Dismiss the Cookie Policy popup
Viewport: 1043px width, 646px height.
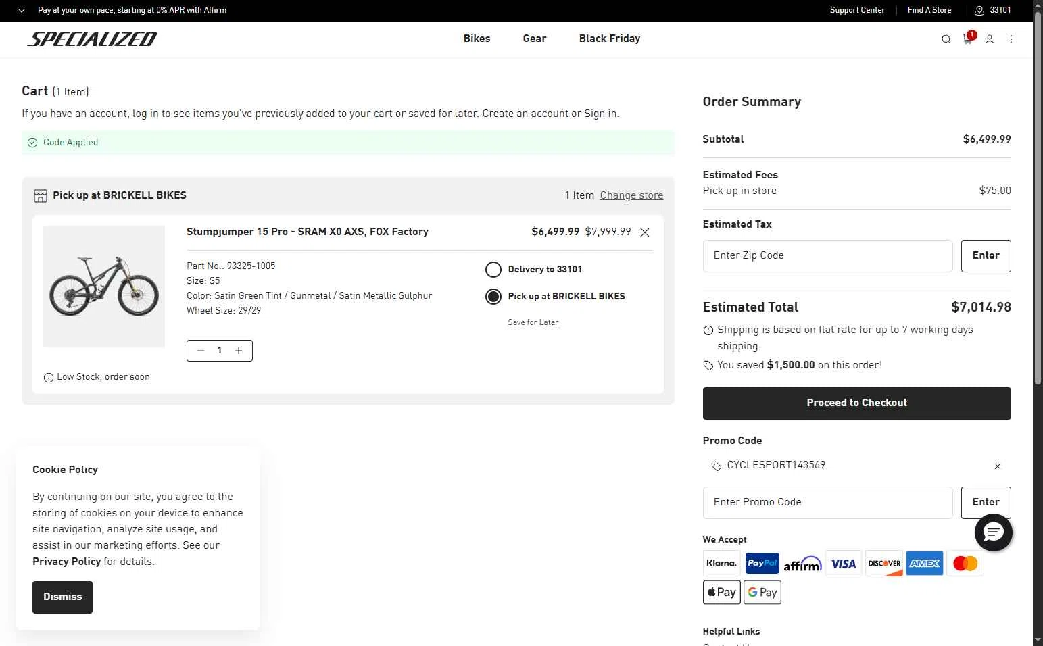[62, 597]
